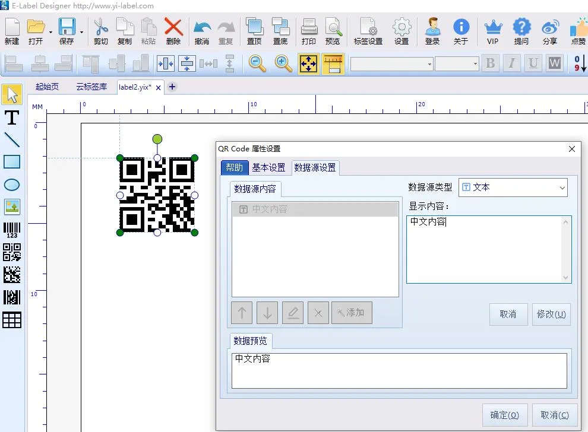588x432 pixels.
Task: Select the Text T tool
Action: coord(12,117)
